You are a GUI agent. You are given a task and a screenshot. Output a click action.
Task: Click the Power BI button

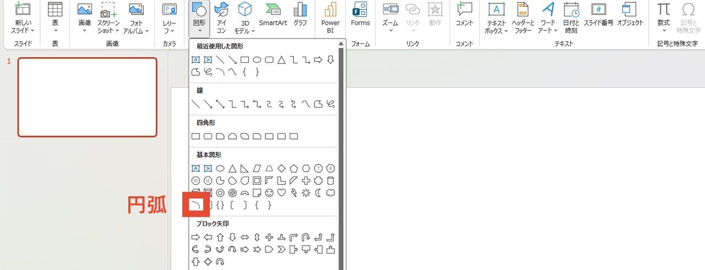point(330,18)
